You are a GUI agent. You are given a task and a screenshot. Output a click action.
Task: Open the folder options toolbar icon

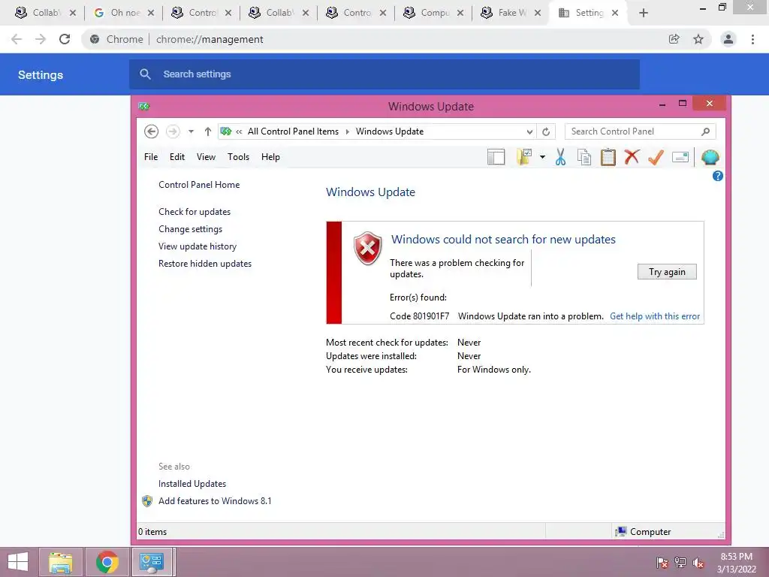click(x=524, y=157)
